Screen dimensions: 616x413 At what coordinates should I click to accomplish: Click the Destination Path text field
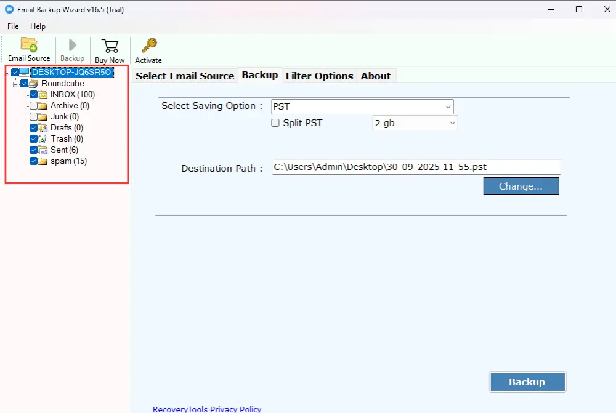tap(416, 167)
